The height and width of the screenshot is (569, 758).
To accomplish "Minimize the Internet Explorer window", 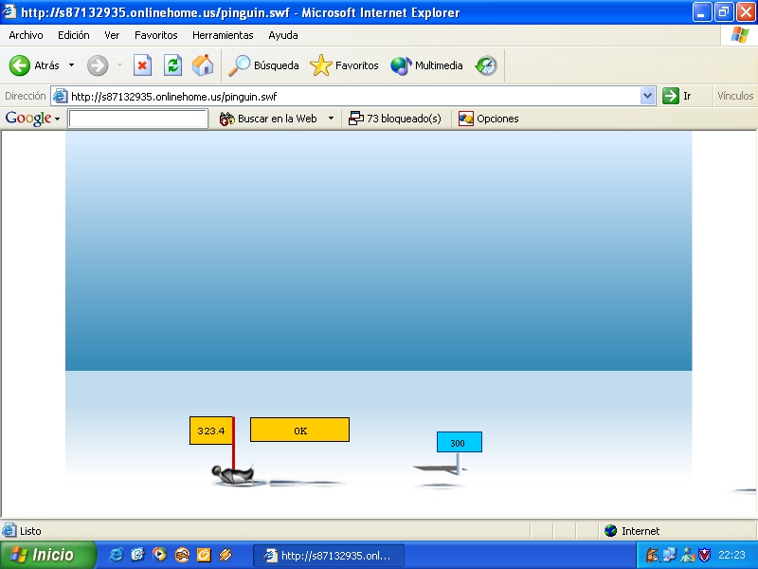I will (702, 12).
